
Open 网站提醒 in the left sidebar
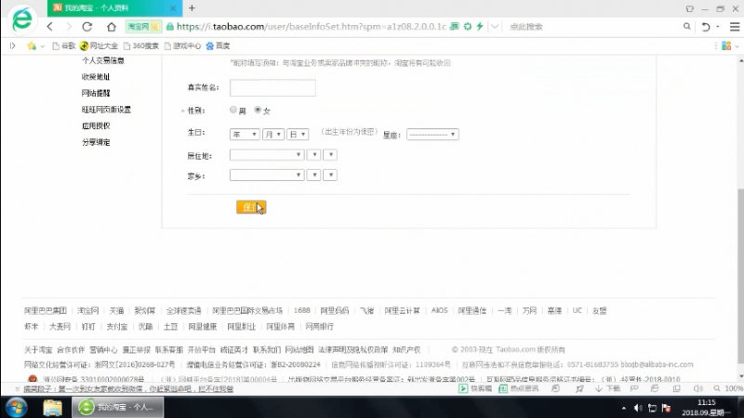96,93
